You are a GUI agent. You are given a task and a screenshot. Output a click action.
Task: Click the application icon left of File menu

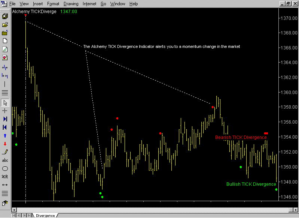(4, 4)
